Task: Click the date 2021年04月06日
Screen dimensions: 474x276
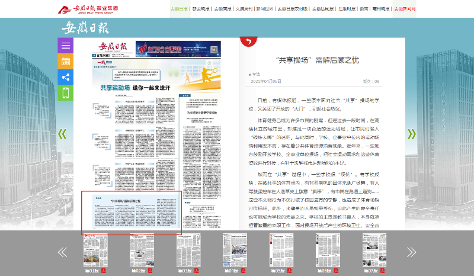Action: coord(266,81)
